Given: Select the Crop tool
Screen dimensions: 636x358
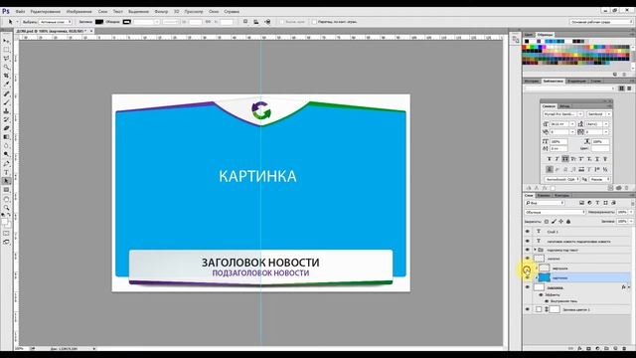Looking at the screenshot, I should (x=7, y=76).
